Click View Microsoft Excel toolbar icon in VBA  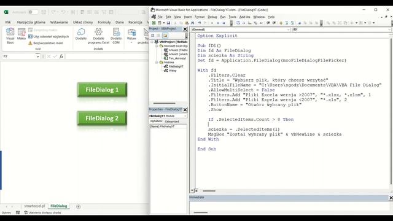coord(154,23)
